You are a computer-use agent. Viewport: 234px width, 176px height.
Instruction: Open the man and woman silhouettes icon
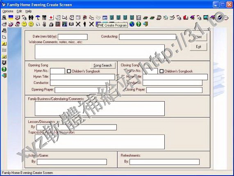click(x=31, y=18)
